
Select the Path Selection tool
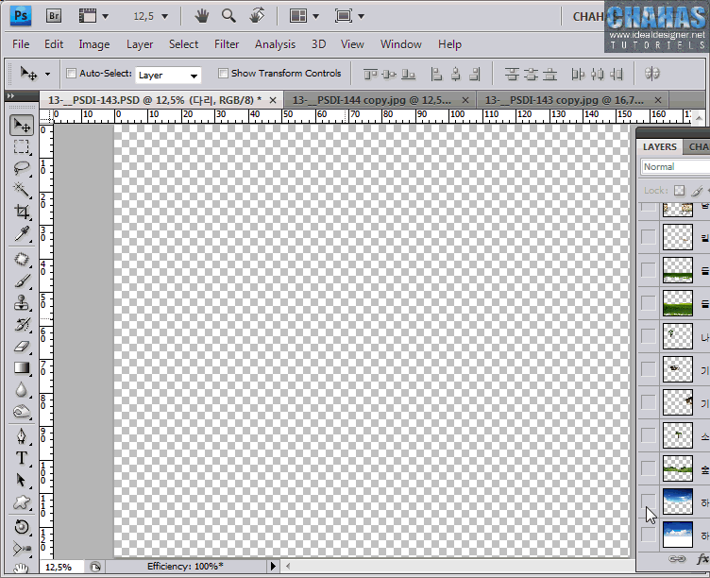(22, 480)
